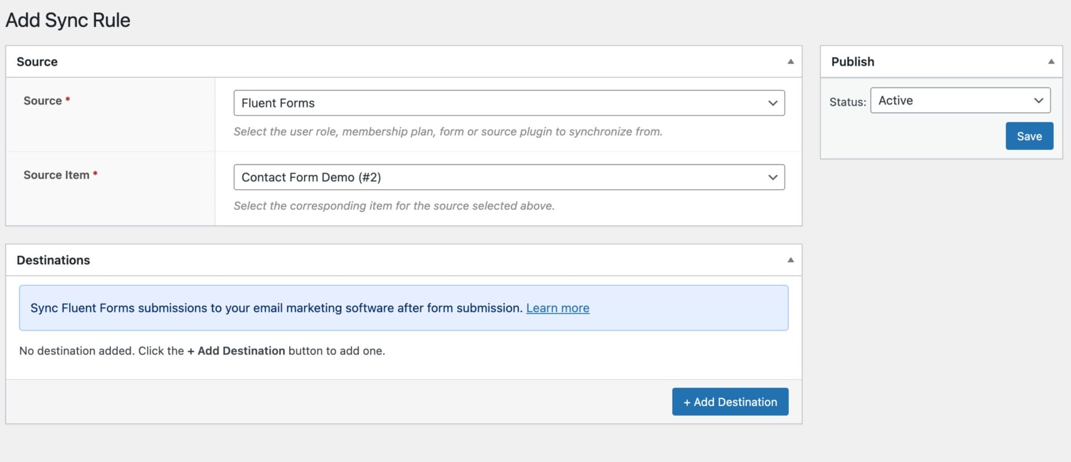The image size is (1071, 462).
Task: Click the 'Sync Fluent Forms submissions' notice text
Action: (x=277, y=308)
